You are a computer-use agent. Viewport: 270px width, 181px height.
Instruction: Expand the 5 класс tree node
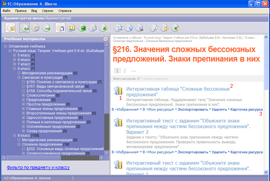click(15, 56)
